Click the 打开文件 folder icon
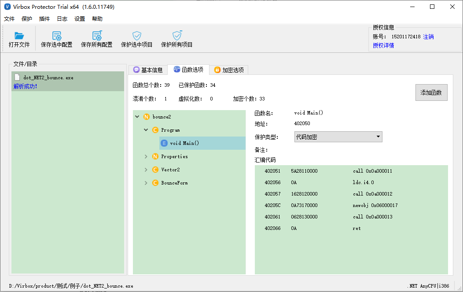 (x=19, y=36)
